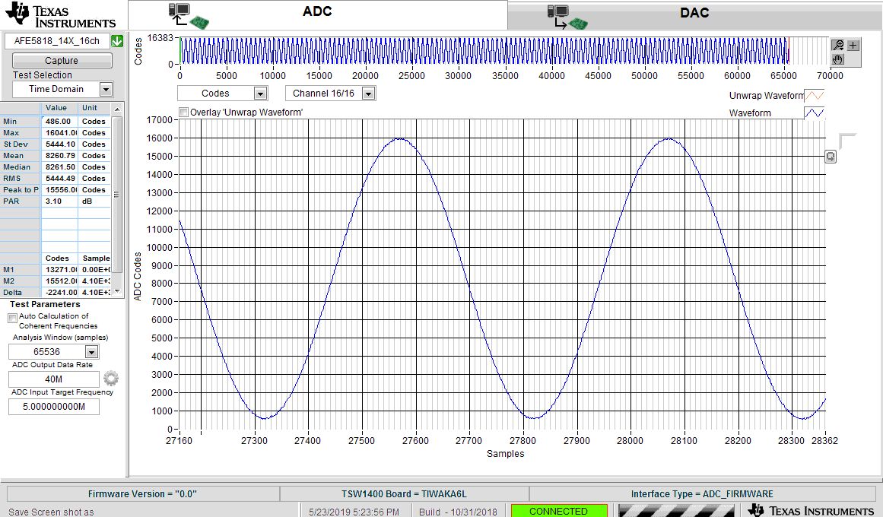Select the PAR value 3.10 cell
Screen dimensions: 883x517
click(x=59, y=201)
